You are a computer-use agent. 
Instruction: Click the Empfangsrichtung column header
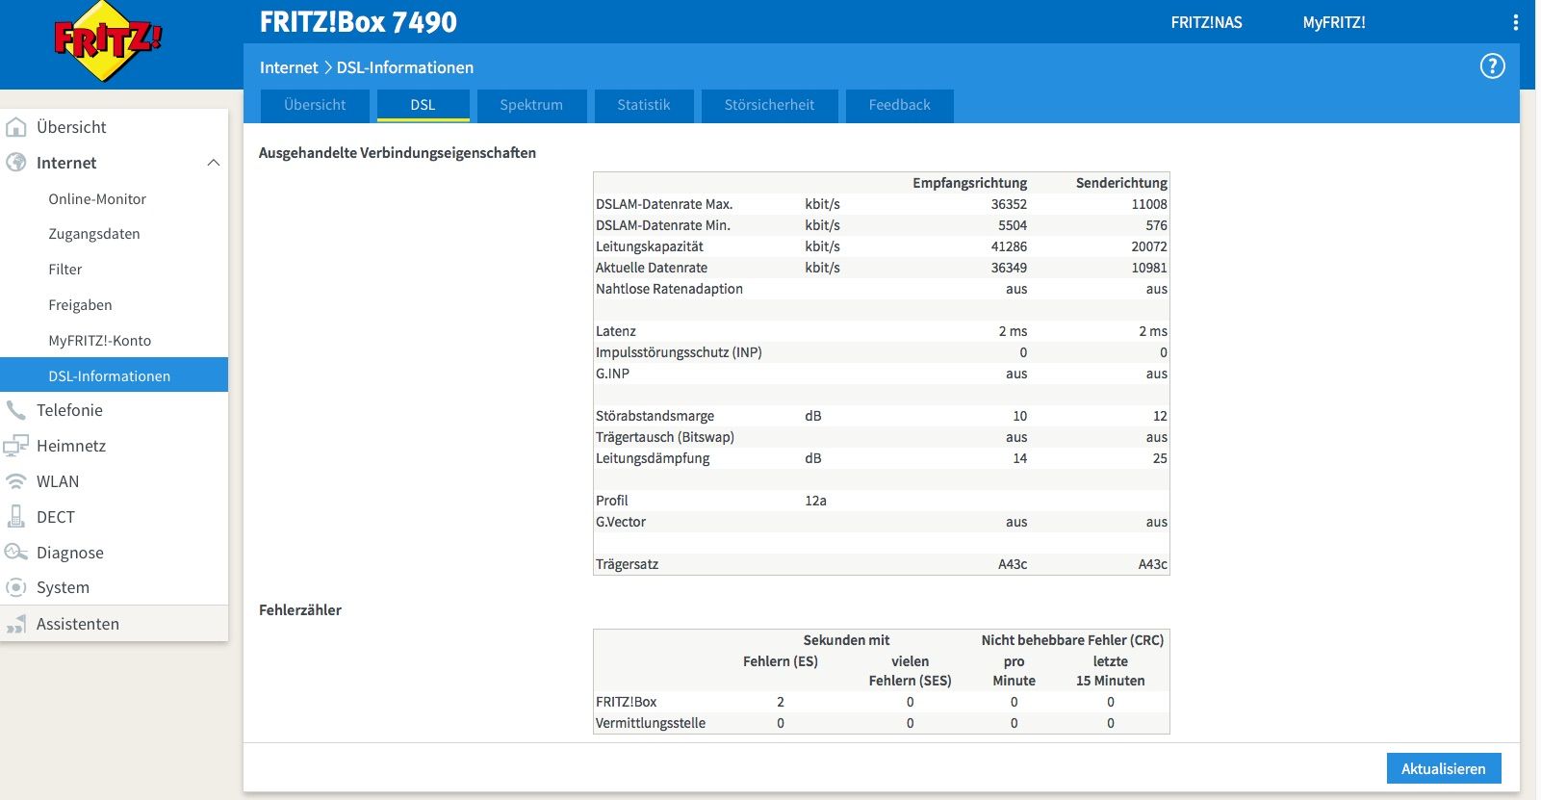(x=969, y=183)
